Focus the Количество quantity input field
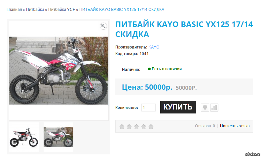The height and width of the screenshot is (158, 262). 148,108
